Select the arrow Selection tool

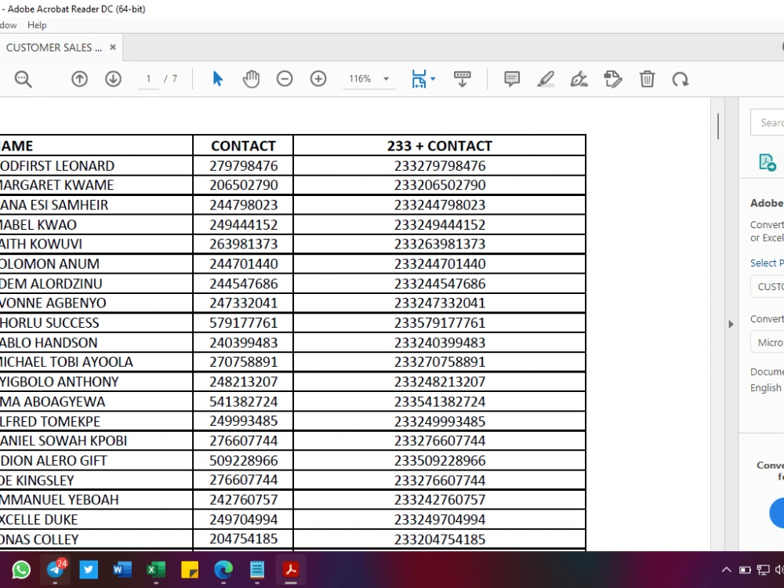point(217,79)
